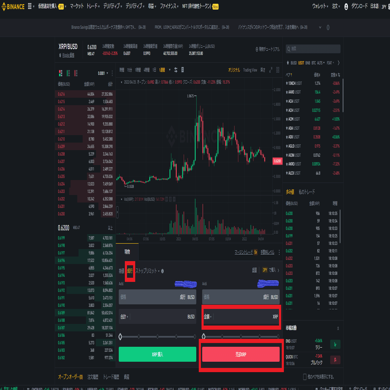
Task: Open trade panel three-dot menu
Action: coord(279,252)
